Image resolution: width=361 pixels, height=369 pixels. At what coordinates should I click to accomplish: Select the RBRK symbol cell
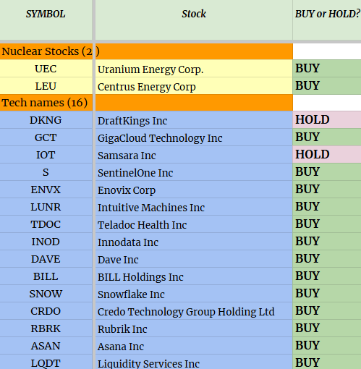[x=46, y=328]
